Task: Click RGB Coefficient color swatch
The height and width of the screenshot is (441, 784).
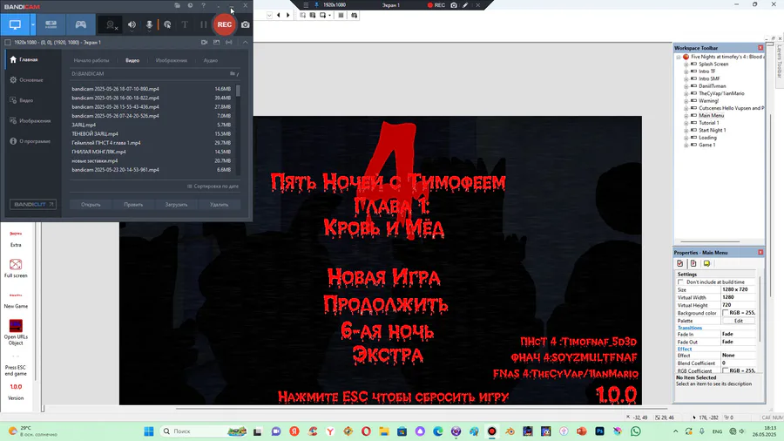Action: [725, 371]
